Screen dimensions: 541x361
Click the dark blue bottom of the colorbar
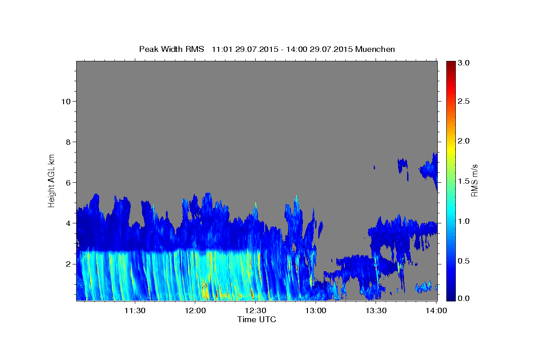tap(450, 296)
